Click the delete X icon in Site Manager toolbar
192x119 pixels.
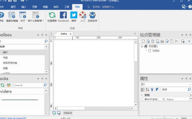coord(176,41)
